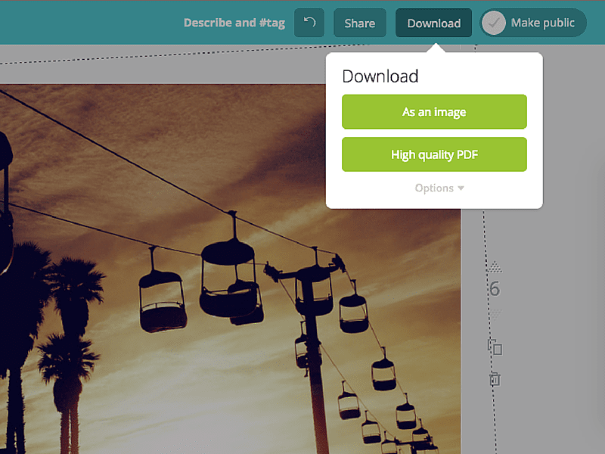Download the design as an image
Image resolution: width=605 pixels, height=454 pixels.
coord(434,111)
